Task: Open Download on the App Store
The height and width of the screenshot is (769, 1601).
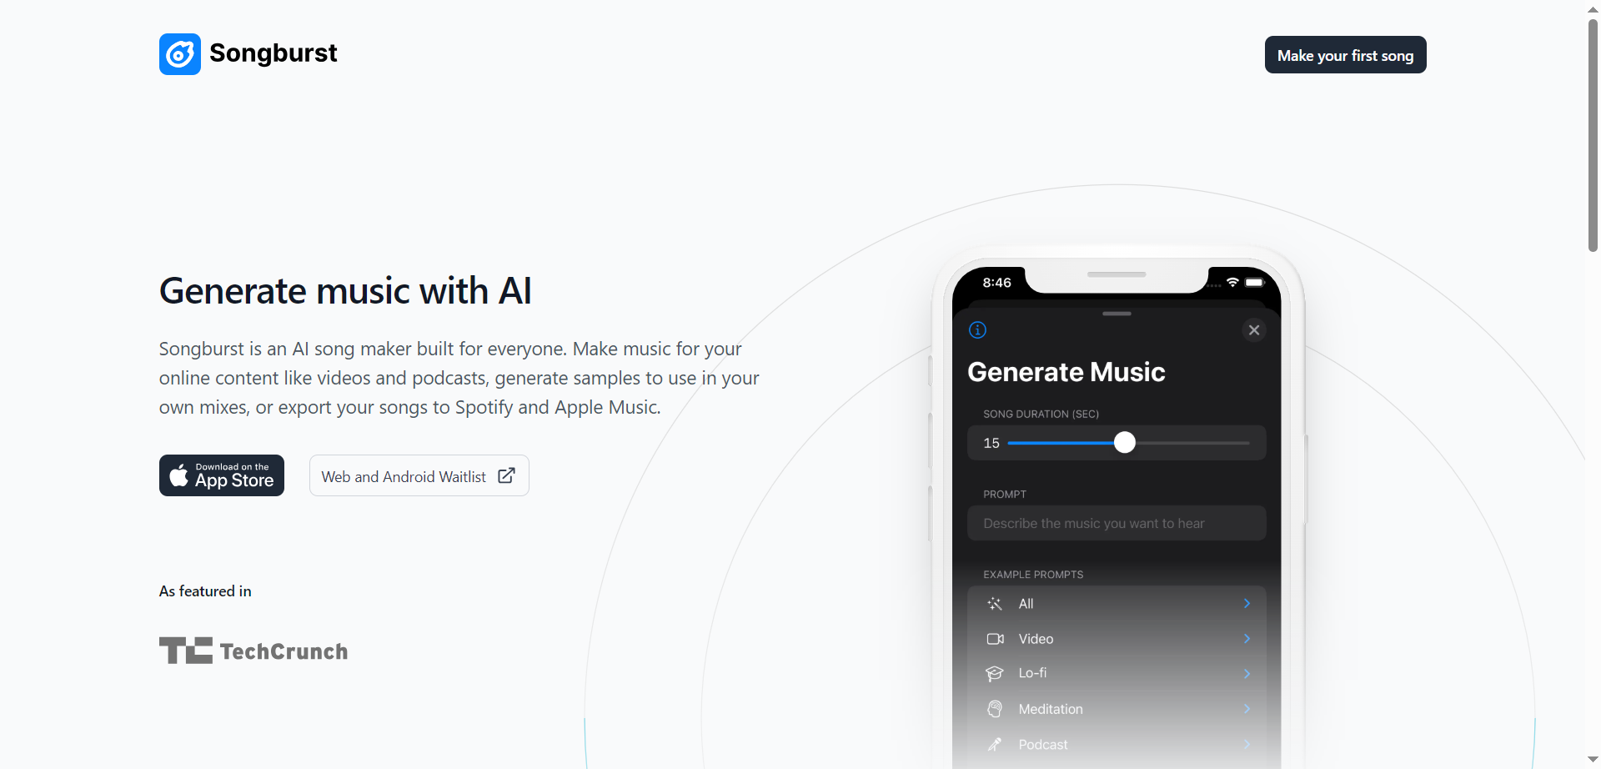Action: 222,475
